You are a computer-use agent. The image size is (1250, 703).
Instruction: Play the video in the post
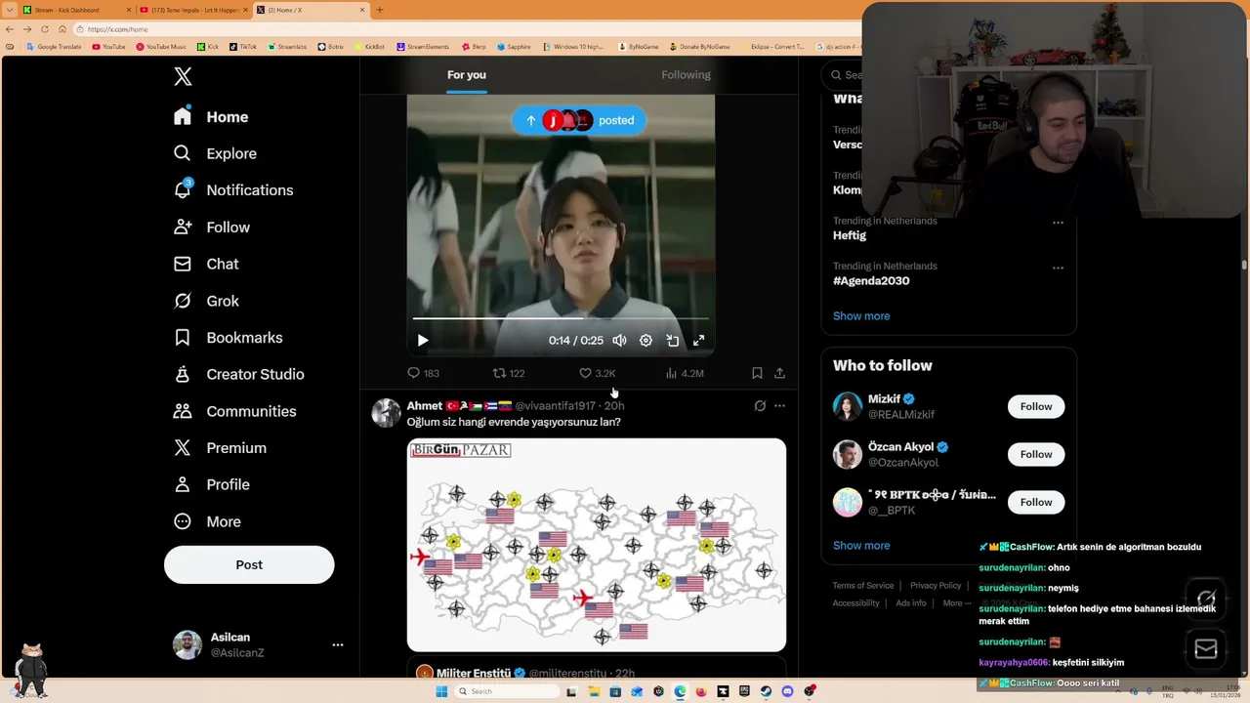click(x=423, y=341)
